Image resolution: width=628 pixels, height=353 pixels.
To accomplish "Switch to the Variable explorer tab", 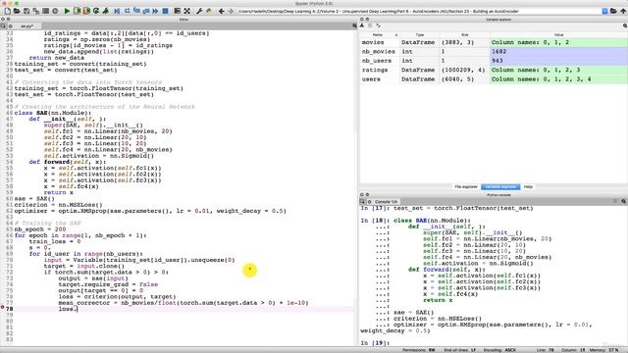I will tap(500, 187).
